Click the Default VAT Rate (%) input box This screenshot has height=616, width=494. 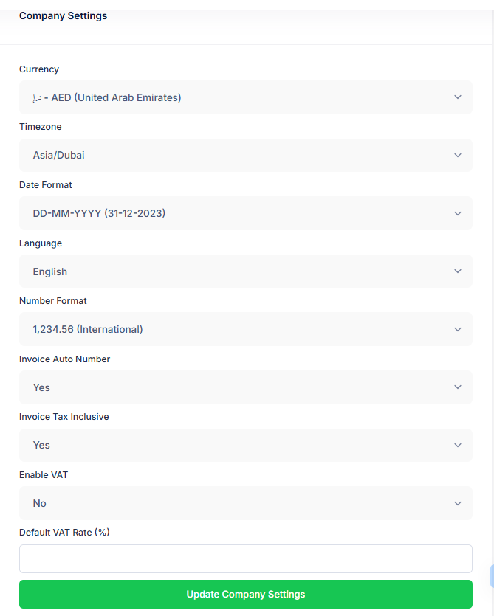[245, 558]
